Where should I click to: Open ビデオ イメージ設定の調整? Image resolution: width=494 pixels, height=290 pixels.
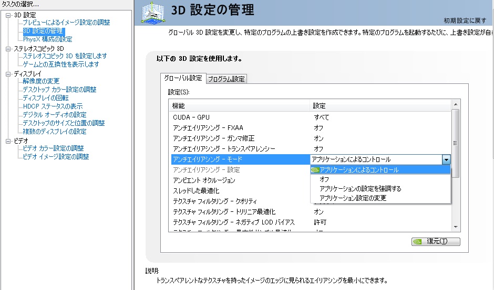point(56,157)
